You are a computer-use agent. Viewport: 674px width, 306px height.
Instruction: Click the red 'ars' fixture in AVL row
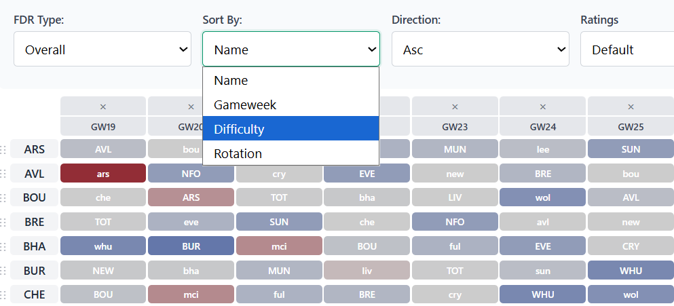[x=103, y=174]
